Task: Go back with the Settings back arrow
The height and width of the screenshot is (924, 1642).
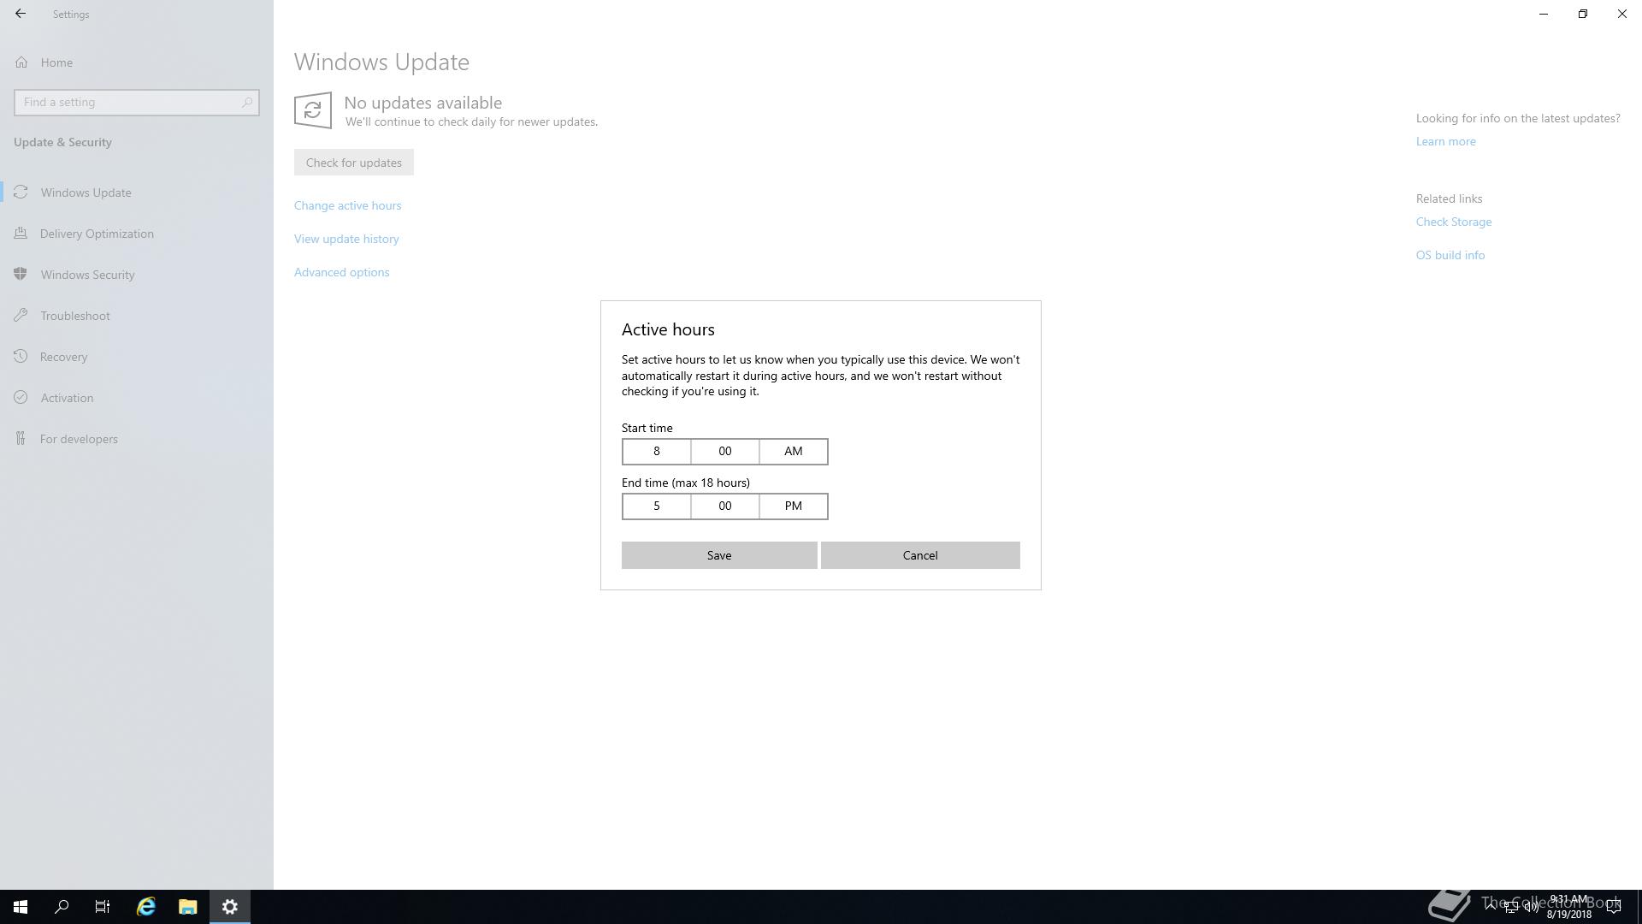Action: pos(21,14)
